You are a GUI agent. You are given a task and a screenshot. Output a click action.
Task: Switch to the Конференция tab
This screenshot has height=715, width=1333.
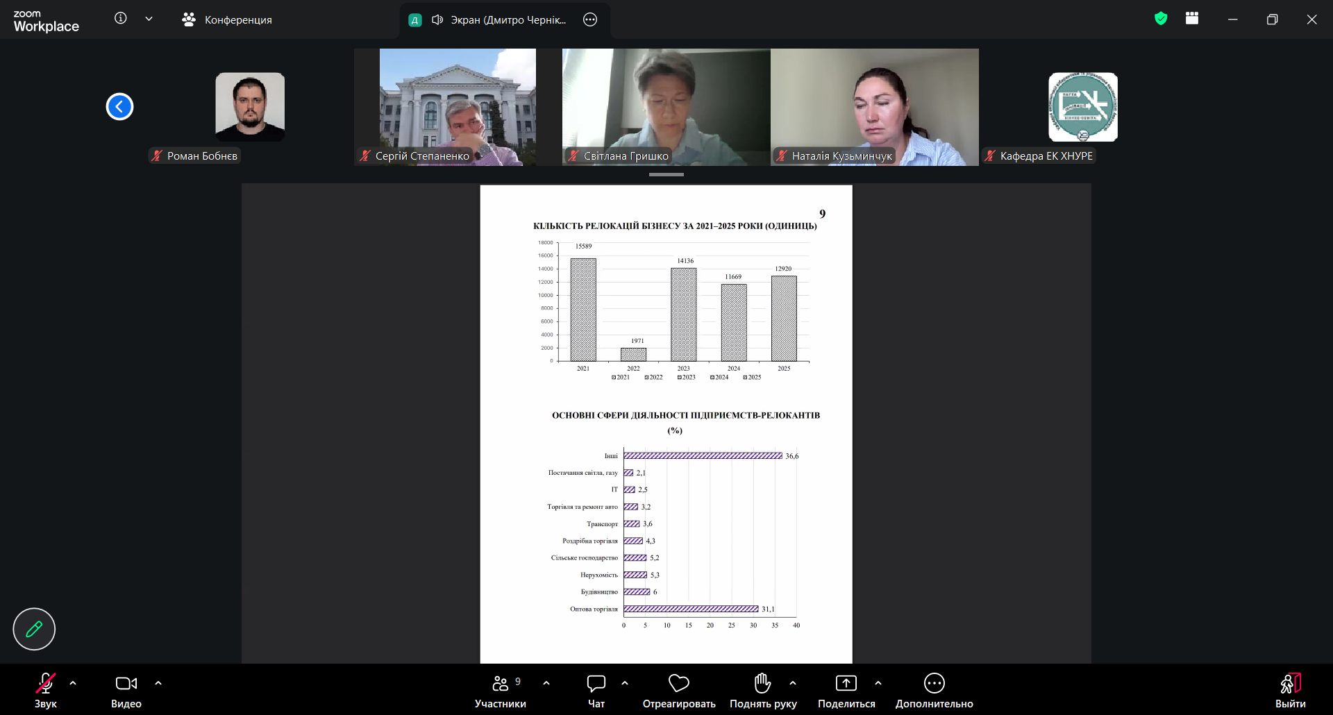point(226,19)
